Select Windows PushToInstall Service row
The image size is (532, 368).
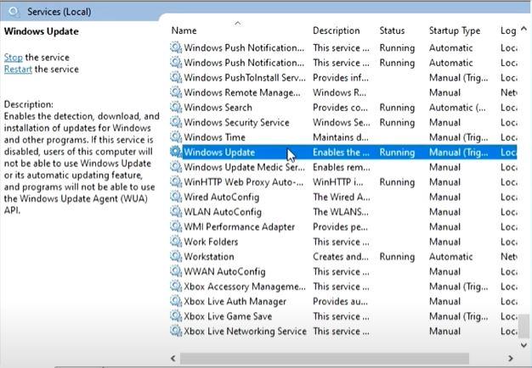343,77
